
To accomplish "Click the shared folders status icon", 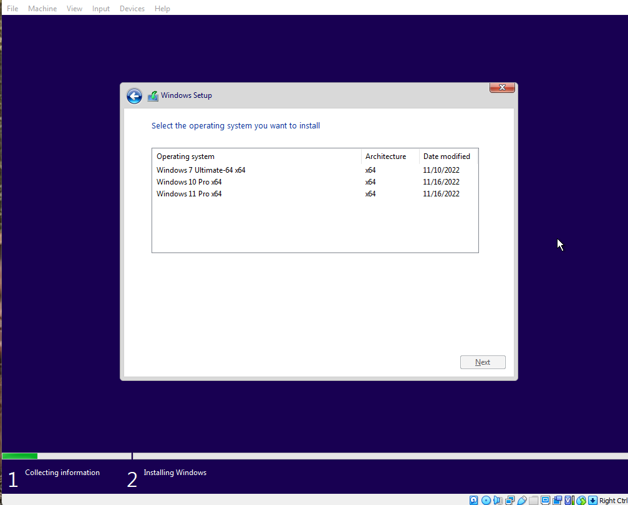I will click(533, 500).
